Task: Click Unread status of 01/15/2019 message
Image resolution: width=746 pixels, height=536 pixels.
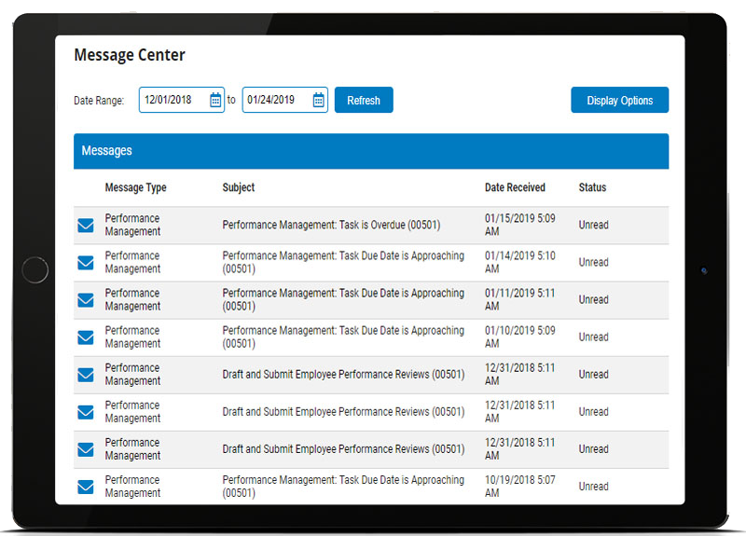Action: (x=593, y=225)
